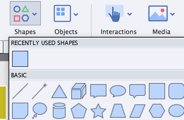Select the Triangle shape

click(59, 91)
